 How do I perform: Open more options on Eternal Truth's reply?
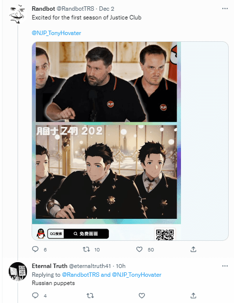[x=225, y=266]
